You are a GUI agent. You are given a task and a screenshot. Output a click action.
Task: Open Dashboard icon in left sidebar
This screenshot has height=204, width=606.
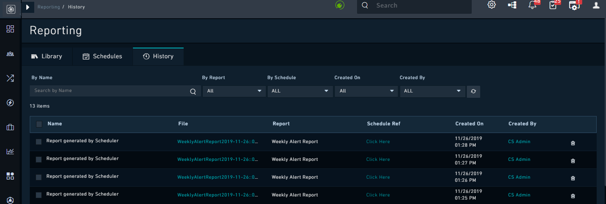(x=10, y=29)
